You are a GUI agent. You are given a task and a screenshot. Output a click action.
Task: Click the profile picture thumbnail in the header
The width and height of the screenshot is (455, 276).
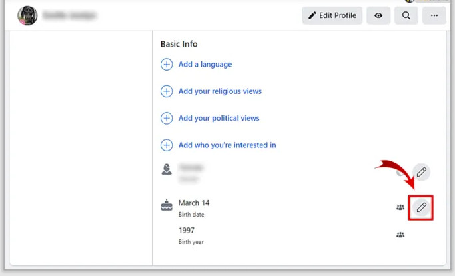(27, 15)
